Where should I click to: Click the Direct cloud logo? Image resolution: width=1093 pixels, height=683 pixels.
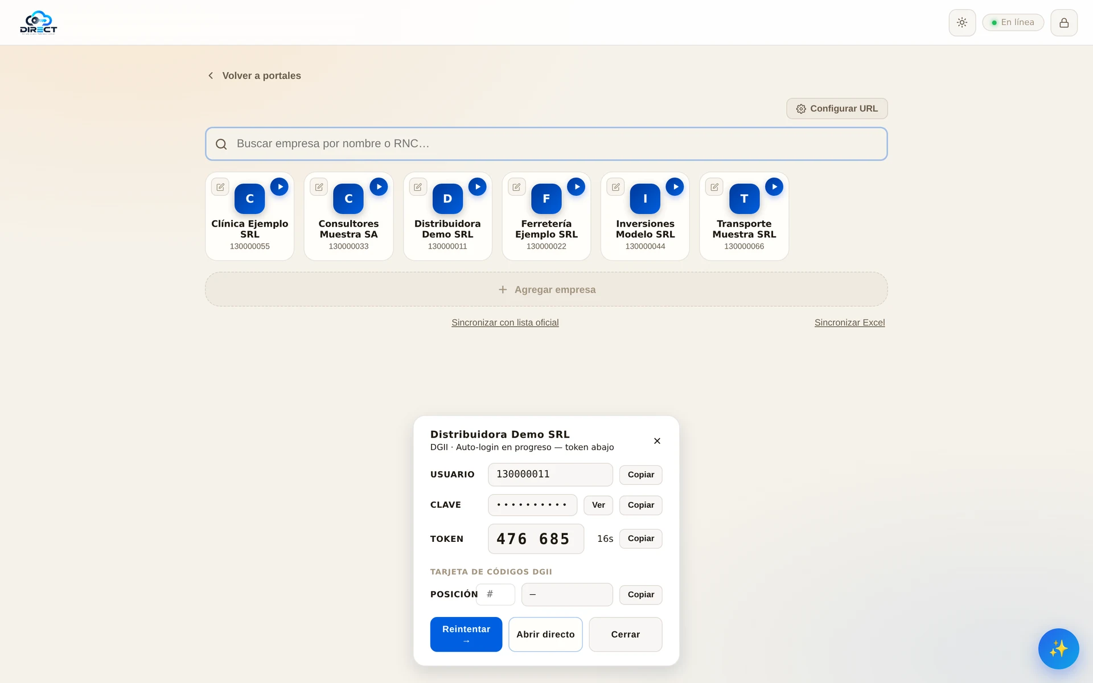pyautogui.click(x=39, y=23)
